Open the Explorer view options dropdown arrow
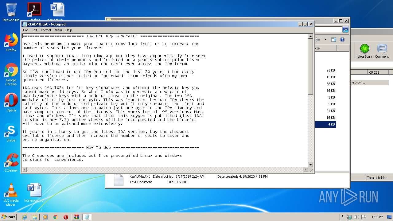Viewport: 393px width, 221px height. coord(325,40)
